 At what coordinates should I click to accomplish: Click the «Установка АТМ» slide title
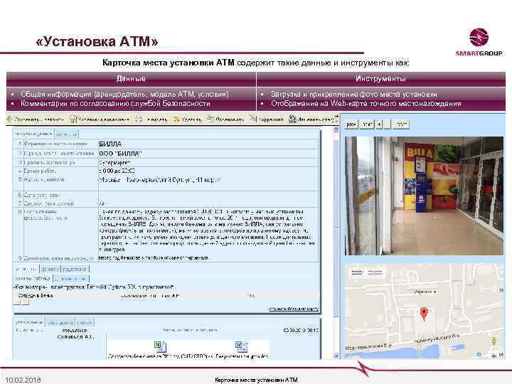pyautogui.click(x=97, y=41)
